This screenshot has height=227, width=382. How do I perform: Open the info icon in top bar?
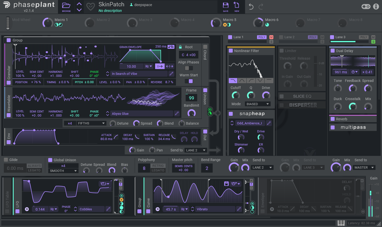[376, 7]
